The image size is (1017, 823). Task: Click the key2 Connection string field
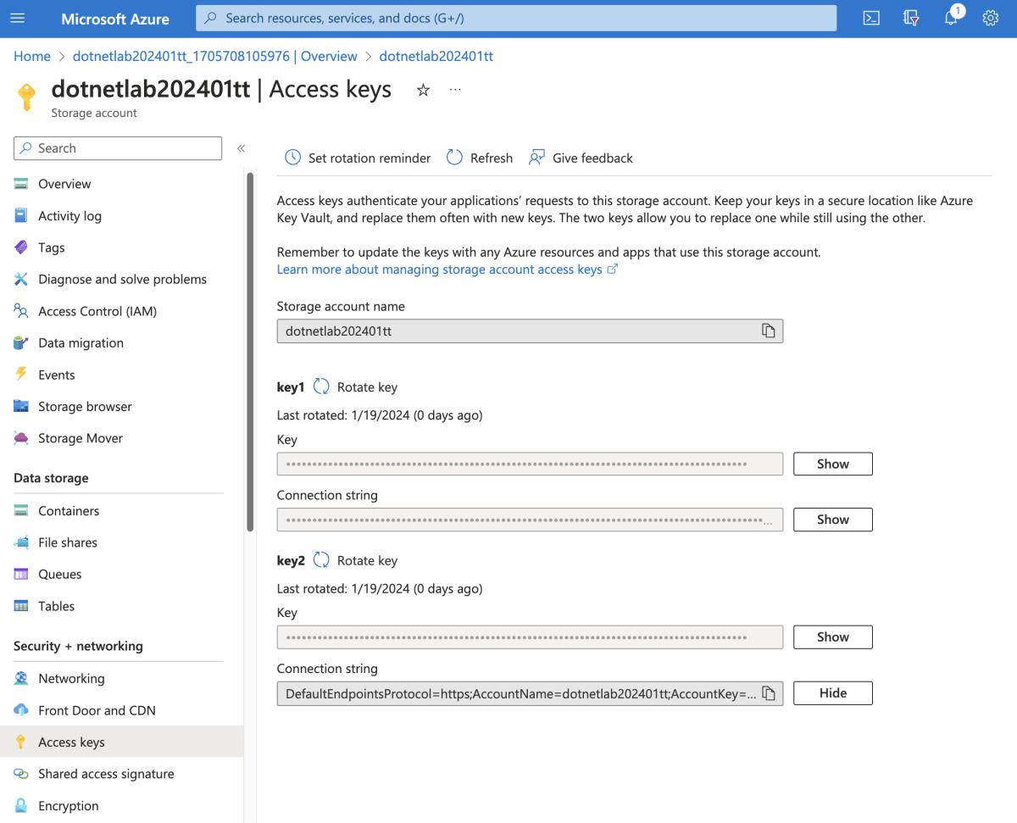coord(530,693)
